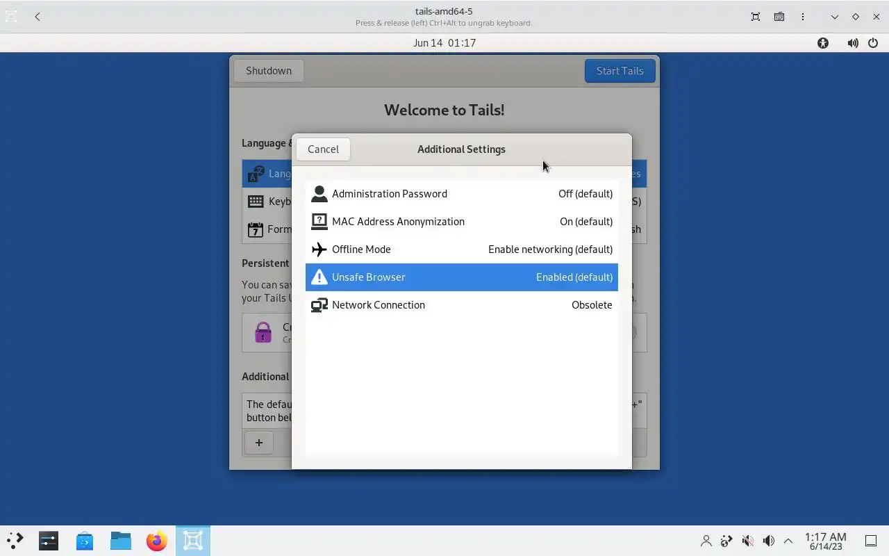Click the plus button to add settings

pyautogui.click(x=259, y=443)
